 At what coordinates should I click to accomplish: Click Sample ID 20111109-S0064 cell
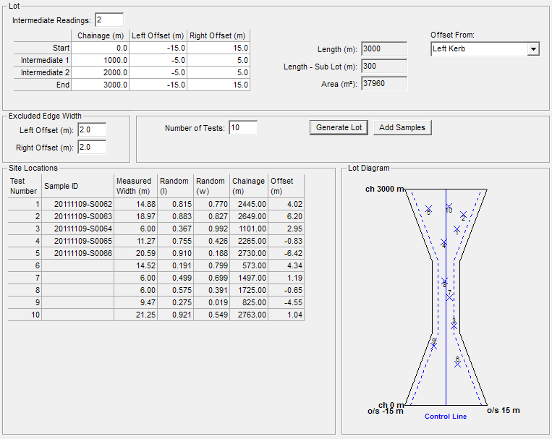click(77, 229)
